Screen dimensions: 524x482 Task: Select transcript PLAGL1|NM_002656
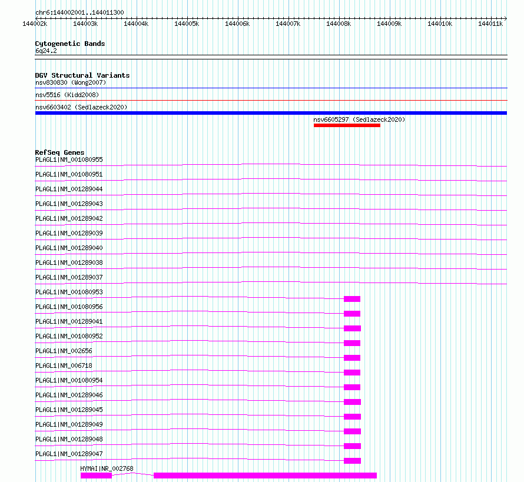(64, 351)
